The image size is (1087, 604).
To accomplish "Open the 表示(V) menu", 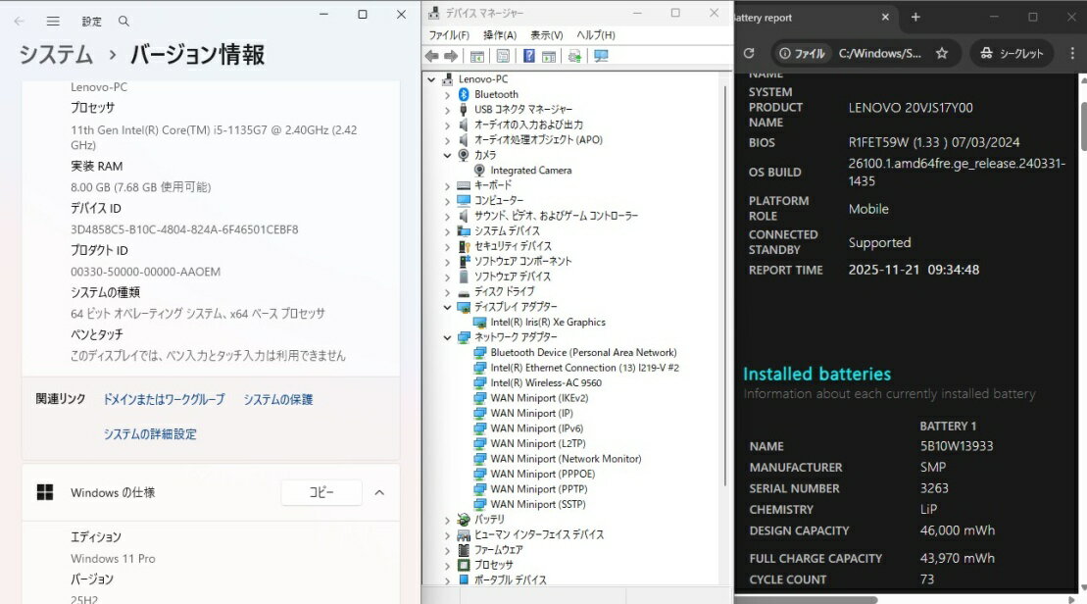I will 546,35.
